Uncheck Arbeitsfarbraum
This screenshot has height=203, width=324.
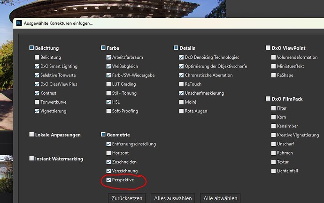pyautogui.click(x=108, y=57)
